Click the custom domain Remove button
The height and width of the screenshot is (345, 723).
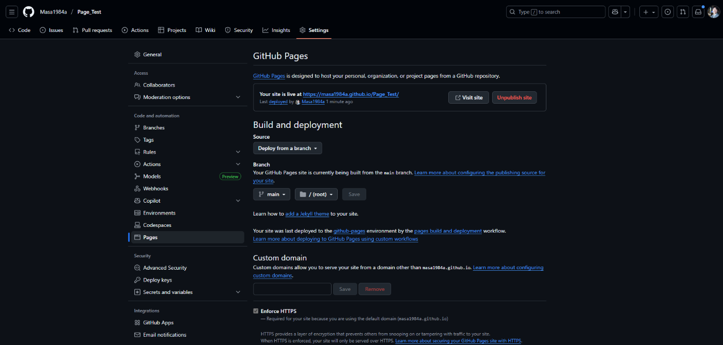[375, 289]
